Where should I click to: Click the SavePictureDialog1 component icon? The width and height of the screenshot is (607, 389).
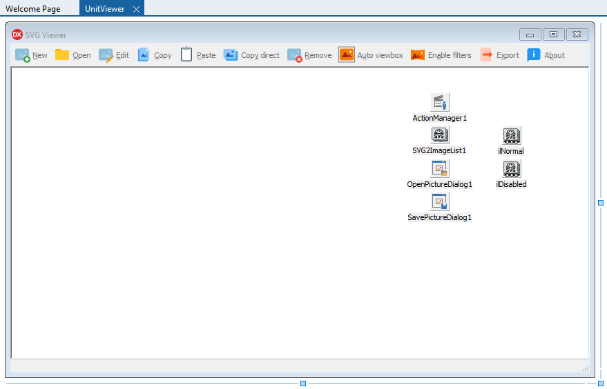click(x=440, y=202)
